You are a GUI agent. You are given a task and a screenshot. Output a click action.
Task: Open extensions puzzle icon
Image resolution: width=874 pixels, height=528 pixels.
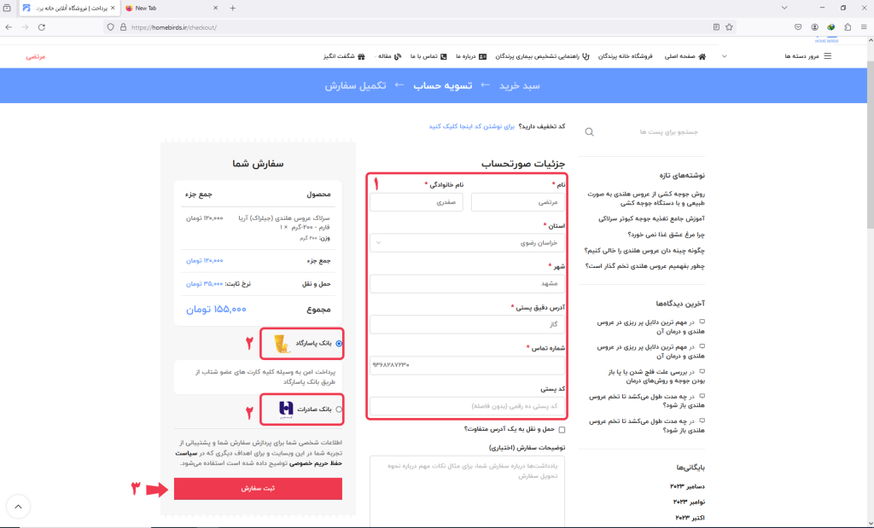[848, 26]
